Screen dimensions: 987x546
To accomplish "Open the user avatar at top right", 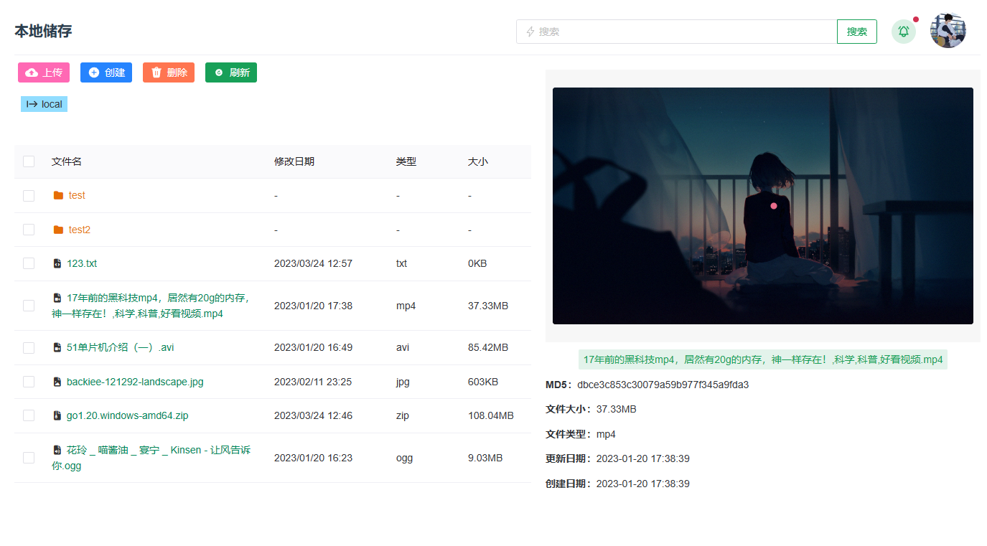I will click(948, 31).
